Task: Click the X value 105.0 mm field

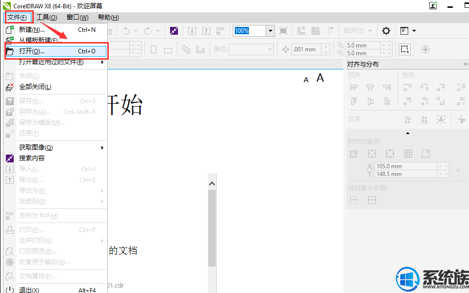Action: [x=406, y=166]
